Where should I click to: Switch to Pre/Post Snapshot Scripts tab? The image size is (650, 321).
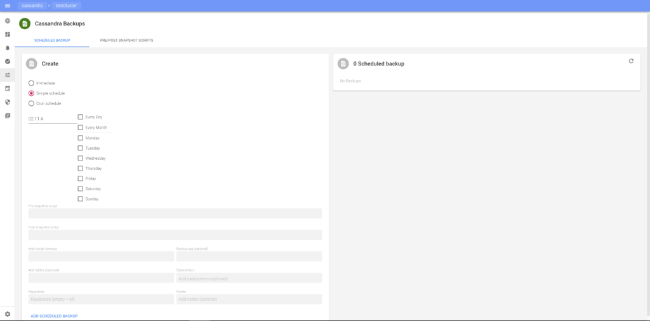[126, 41]
